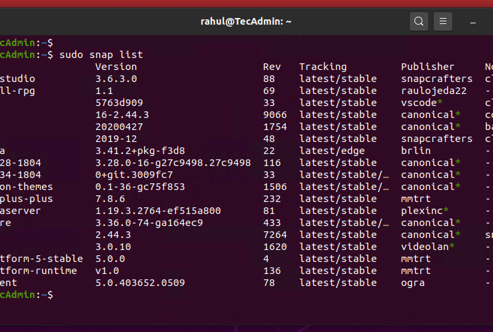Click revision number 9066
This screenshot has height=332, width=493.
pyautogui.click(x=274, y=115)
